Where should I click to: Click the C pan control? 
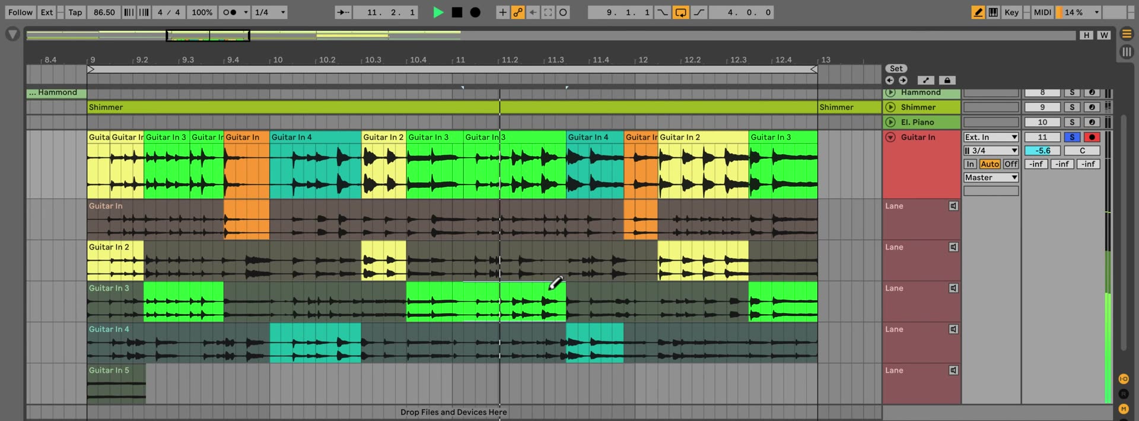pos(1082,151)
